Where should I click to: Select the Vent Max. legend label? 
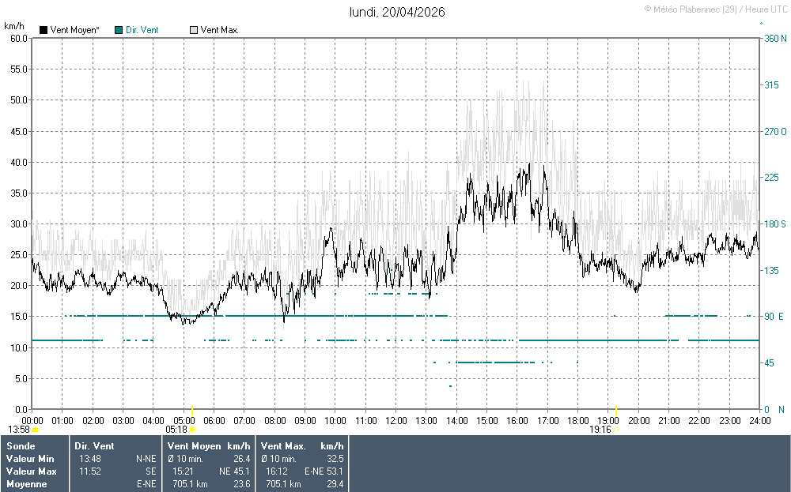click(x=219, y=30)
